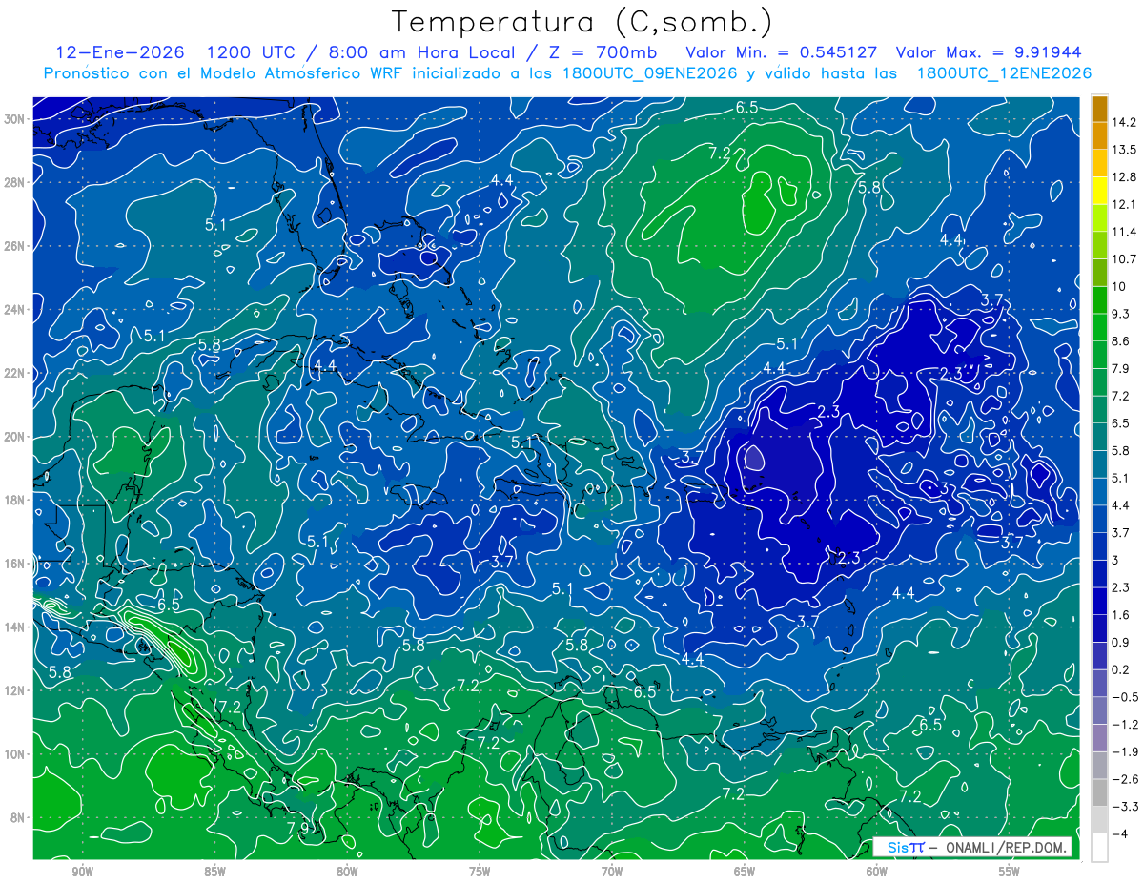This screenshot has height=884, width=1144.
Task: Click the "10.7" color scale label
Action: coord(1123,259)
